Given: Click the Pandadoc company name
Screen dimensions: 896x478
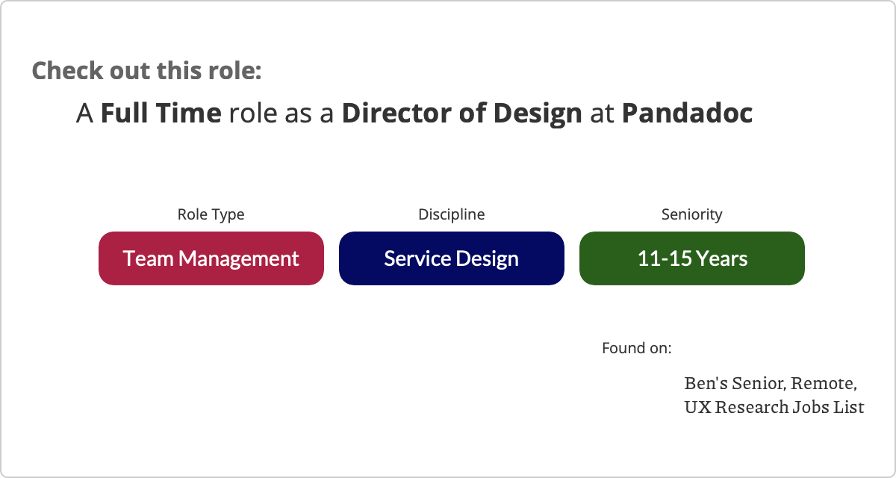Looking at the screenshot, I should click(687, 114).
